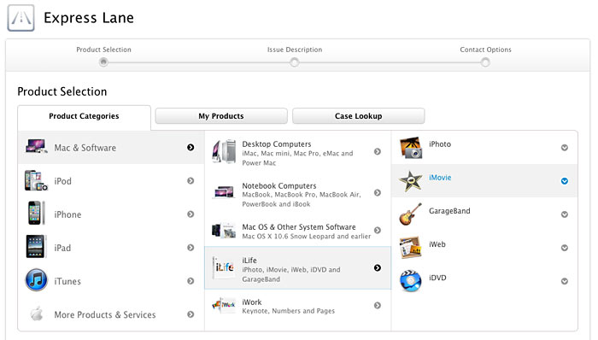The width and height of the screenshot is (598, 340).
Task: Click the iTunes music note icon
Action: [x=36, y=280]
